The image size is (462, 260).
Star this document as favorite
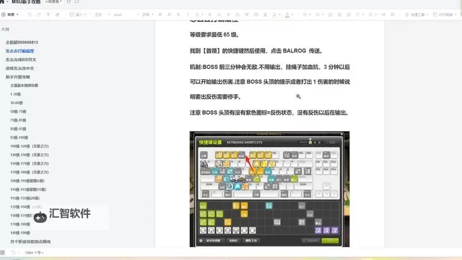[69, 2]
